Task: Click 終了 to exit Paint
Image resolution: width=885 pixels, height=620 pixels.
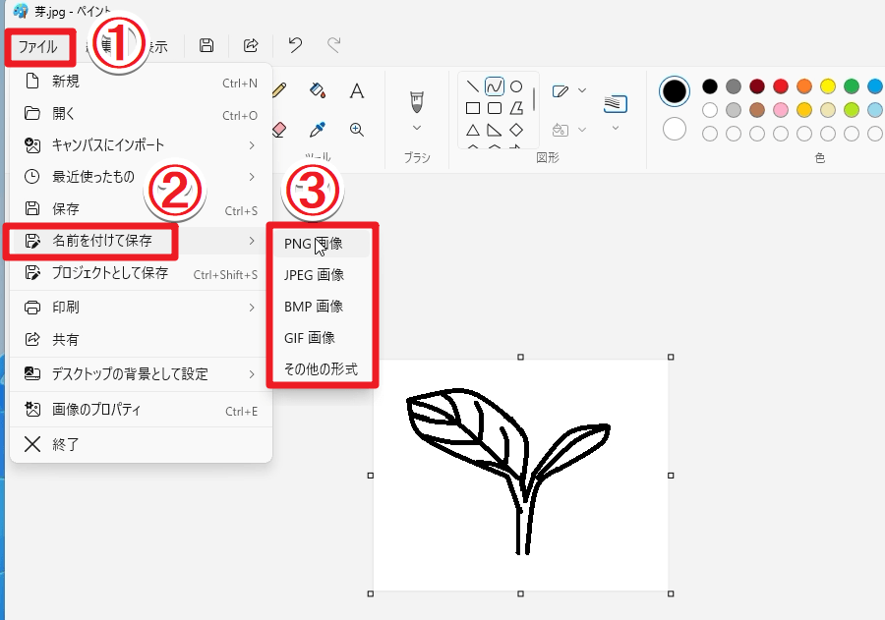Action: point(141,444)
